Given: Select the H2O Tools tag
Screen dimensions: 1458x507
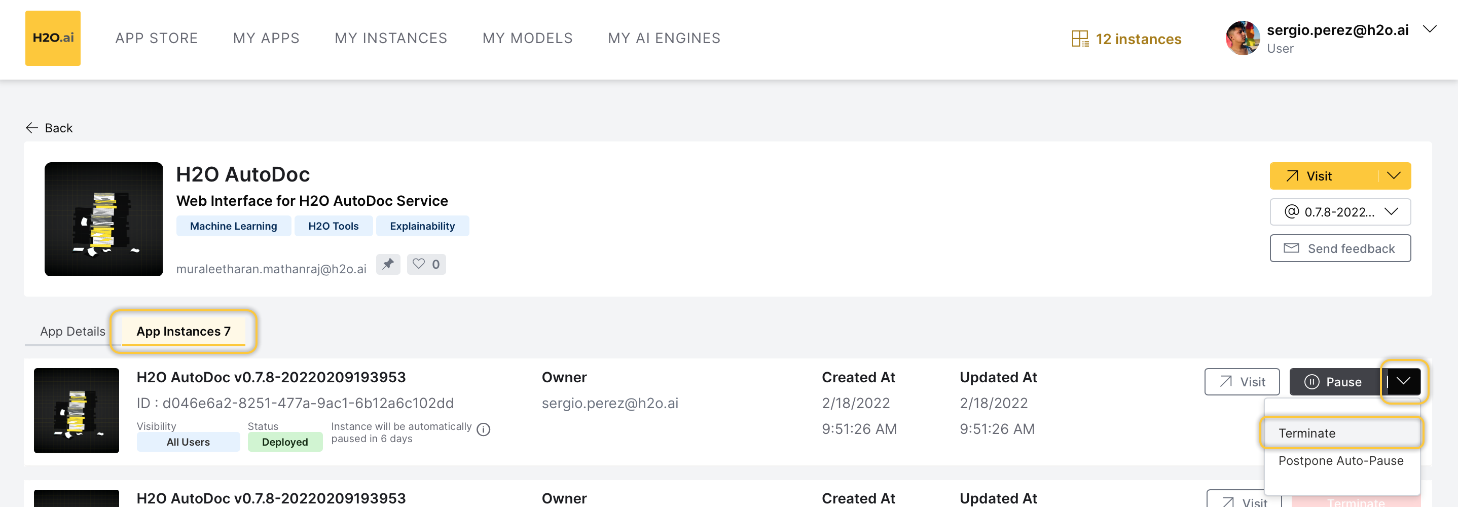Looking at the screenshot, I should (x=334, y=226).
